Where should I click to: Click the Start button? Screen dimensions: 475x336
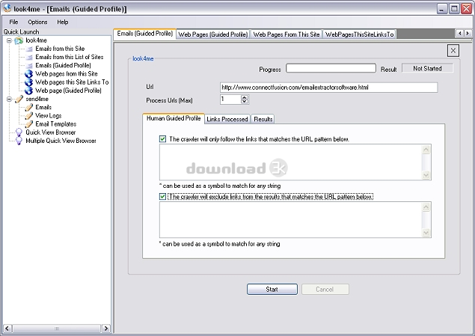[x=272, y=290]
